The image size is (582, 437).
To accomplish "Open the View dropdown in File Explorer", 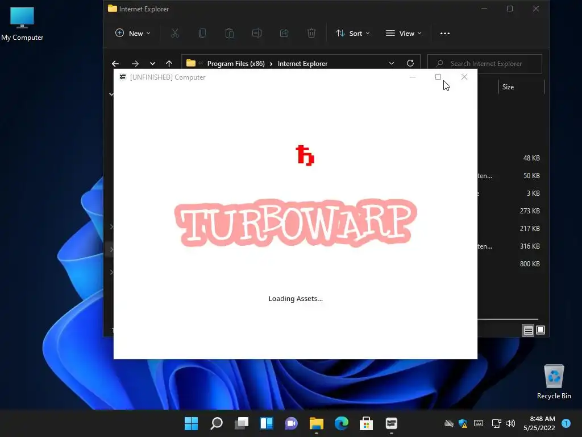I will coord(404,34).
